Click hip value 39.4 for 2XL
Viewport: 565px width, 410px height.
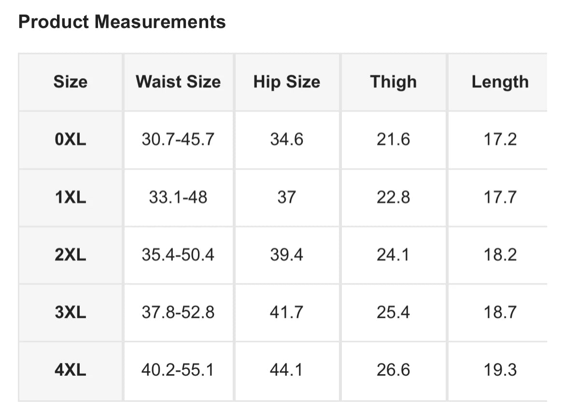click(x=286, y=255)
